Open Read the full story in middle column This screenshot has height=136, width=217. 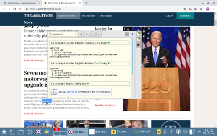[105, 105]
